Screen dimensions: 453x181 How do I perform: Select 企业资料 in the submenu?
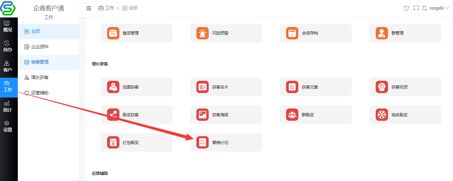click(49, 47)
